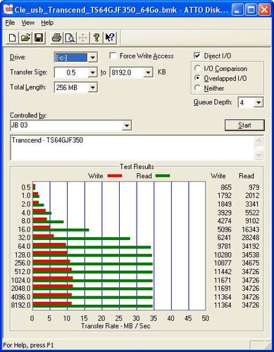This screenshot has height=352, width=274.
Task: Click the red write bar for 2048.0
Action: (x=53, y=286)
